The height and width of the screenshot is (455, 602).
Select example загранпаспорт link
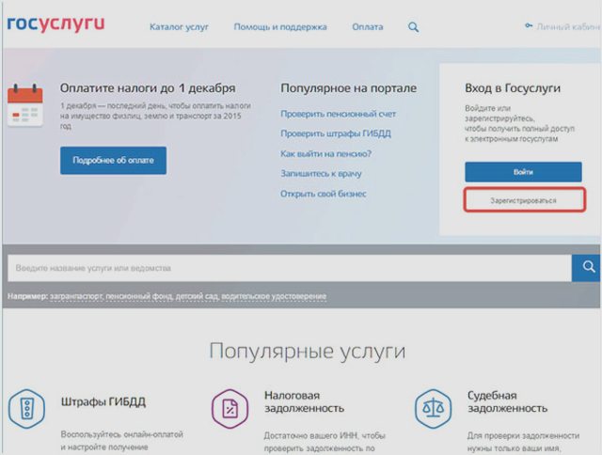click(x=76, y=296)
